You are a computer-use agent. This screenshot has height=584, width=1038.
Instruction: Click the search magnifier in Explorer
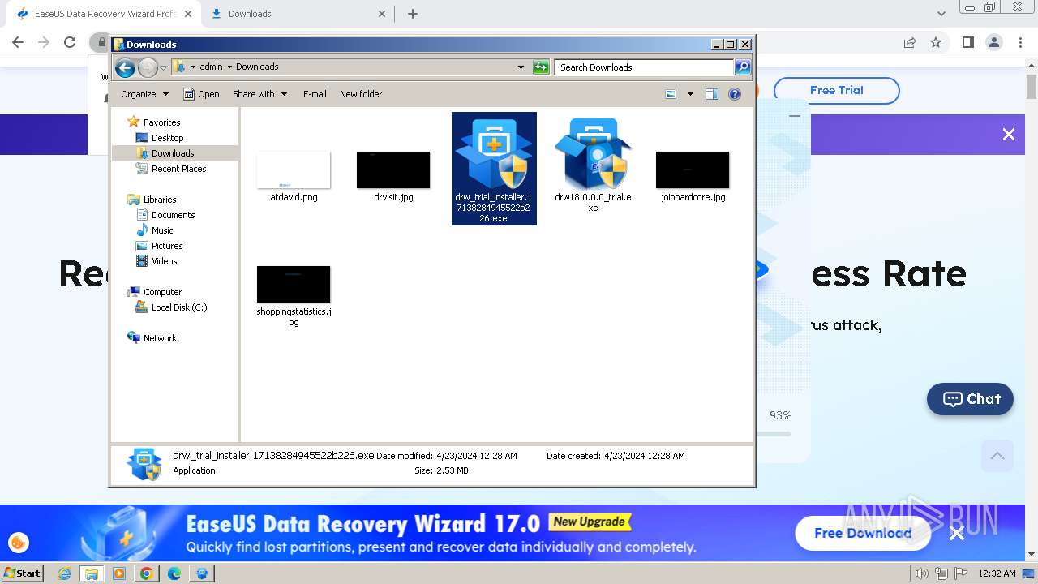743,67
